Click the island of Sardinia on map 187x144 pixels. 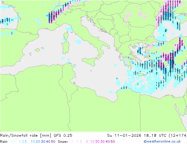(65, 47)
